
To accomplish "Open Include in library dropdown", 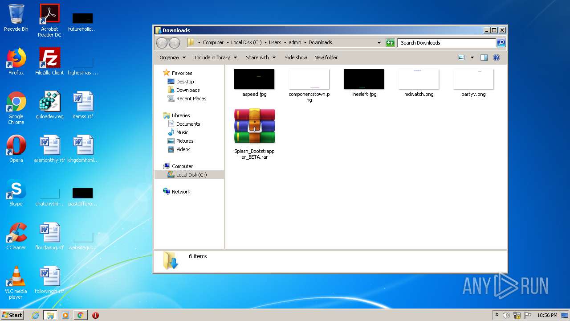I will pyautogui.click(x=216, y=58).
